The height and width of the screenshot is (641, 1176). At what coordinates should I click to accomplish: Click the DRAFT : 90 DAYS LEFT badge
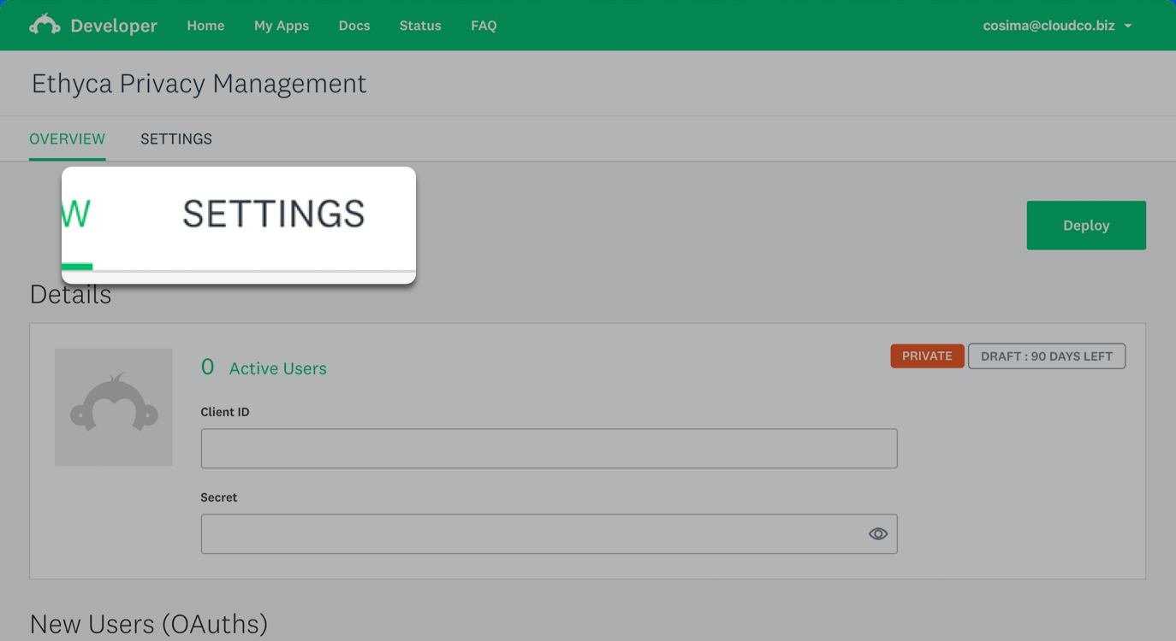[1047, 356]
